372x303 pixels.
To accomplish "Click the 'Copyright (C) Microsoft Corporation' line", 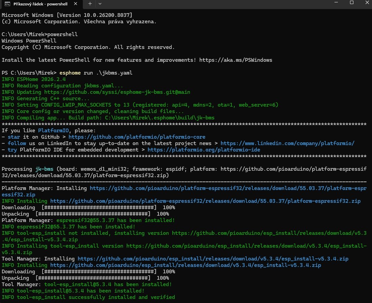I will [88, 47].
